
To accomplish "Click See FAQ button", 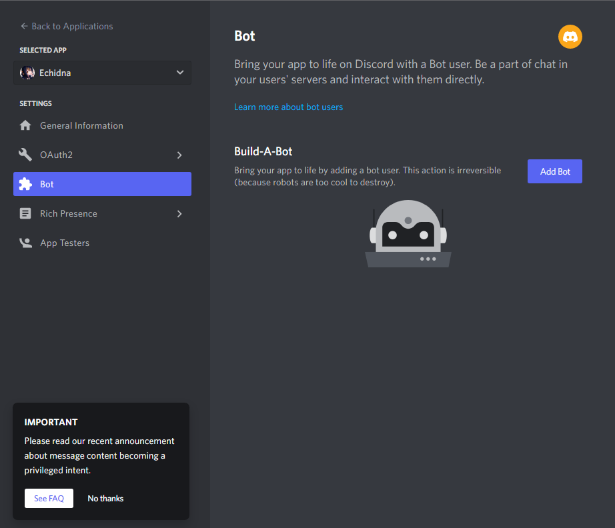I will (x=49, y=498).
